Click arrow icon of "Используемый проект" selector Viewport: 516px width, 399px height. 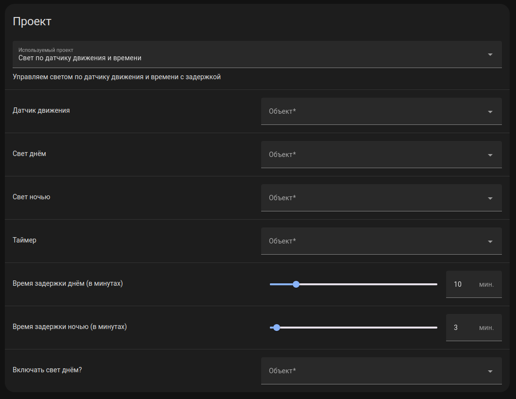tap(490, 54)
